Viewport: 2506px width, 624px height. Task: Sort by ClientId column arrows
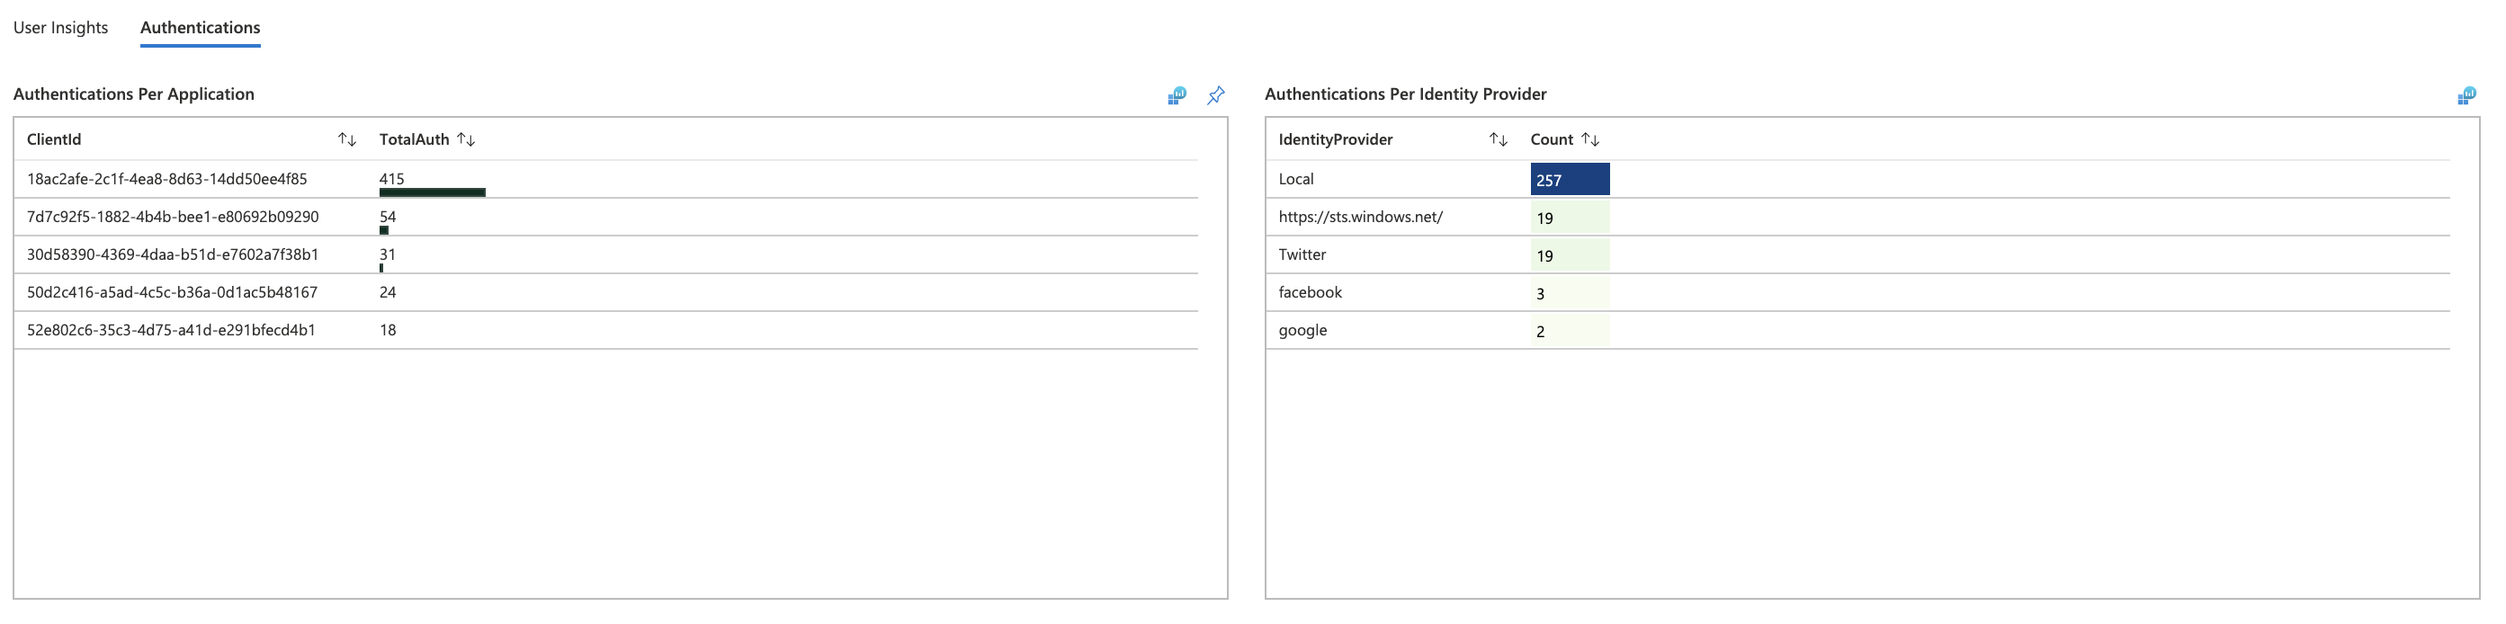click(x=347, y=140)
